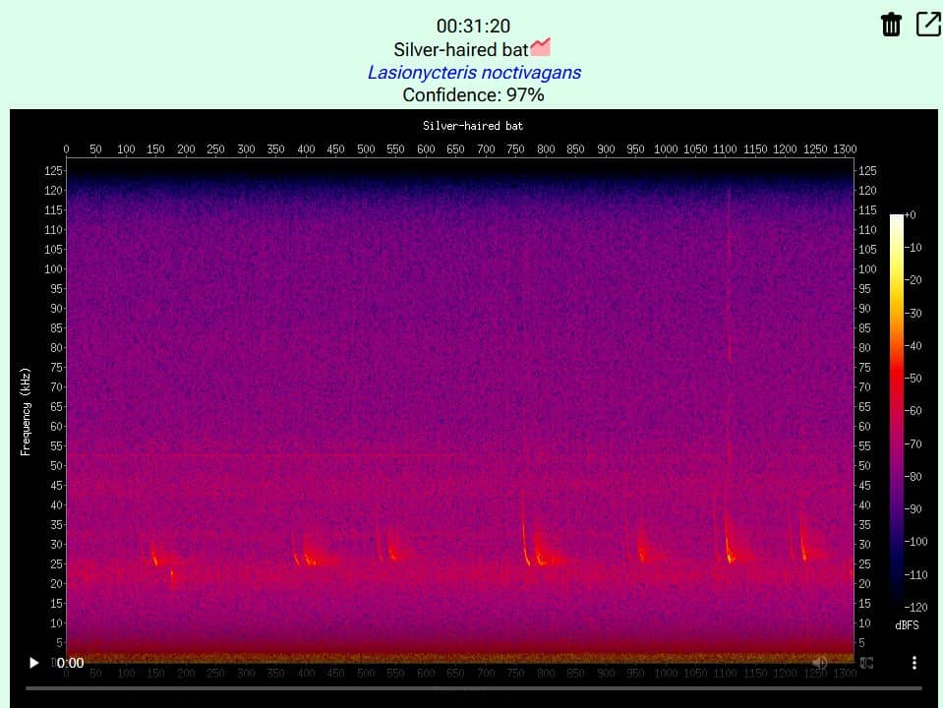Play the bat call recording
The image size is (943, 708).
35,663
